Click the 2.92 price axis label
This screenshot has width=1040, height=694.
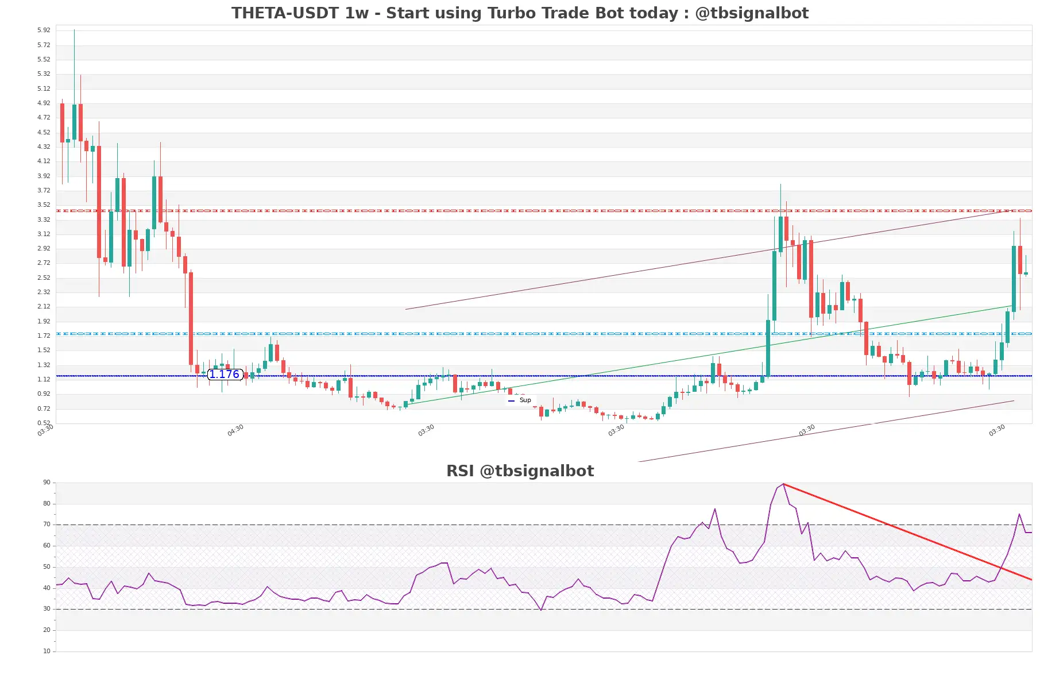coord(44,248)
